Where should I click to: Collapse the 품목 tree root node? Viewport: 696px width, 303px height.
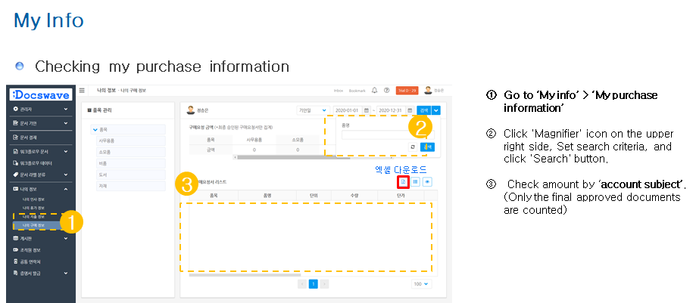[95, 130]
